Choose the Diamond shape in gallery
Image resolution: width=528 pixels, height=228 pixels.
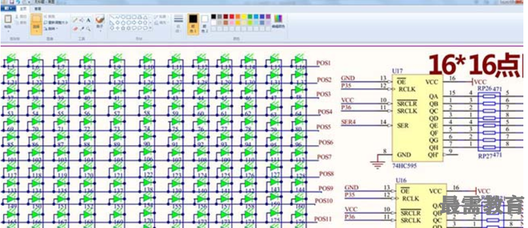tap(117, 23)
